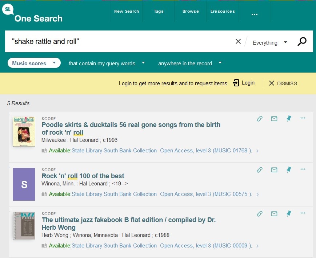This screenshot has width=316, height=258.
Task: Open the Eresources menu item
Action: tap(223, 11)
